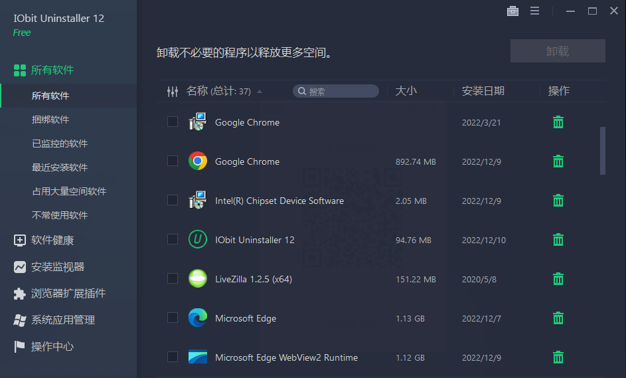Click the trash icon for first Google Chrome (2022/3/21)
This screenshot has height=378, width=626.
(x=558, y=122)
